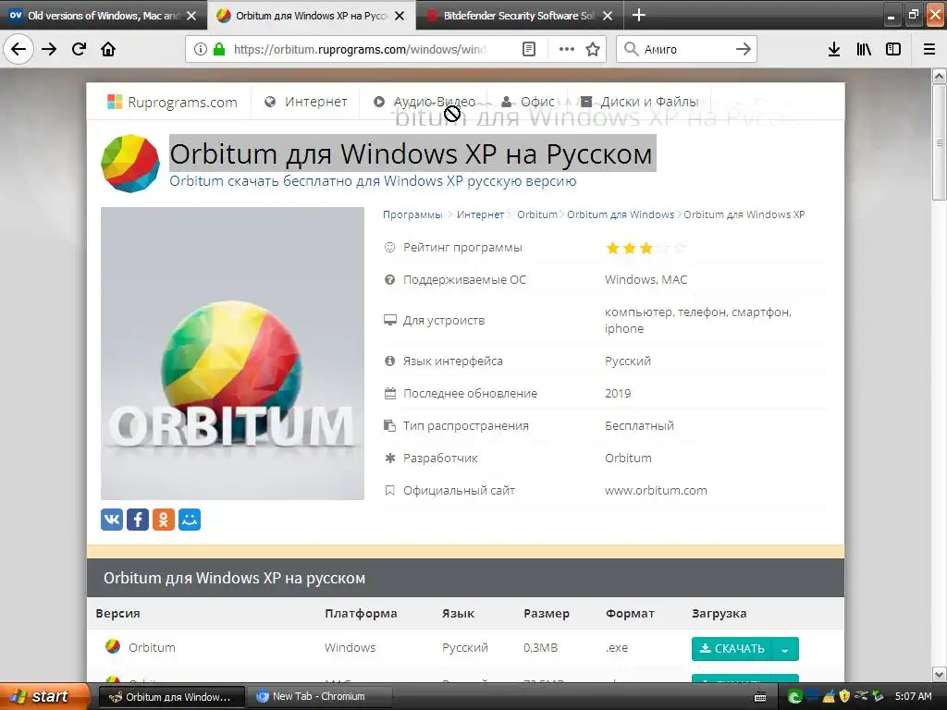Click the Orbitum logo beside title
This screenshot has width=947, height=710.
coord(129,163)
